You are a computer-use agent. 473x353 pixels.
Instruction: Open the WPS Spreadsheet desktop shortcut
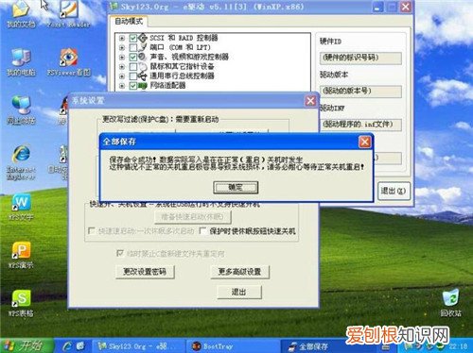pyautogui.click(x=21, y=303)
